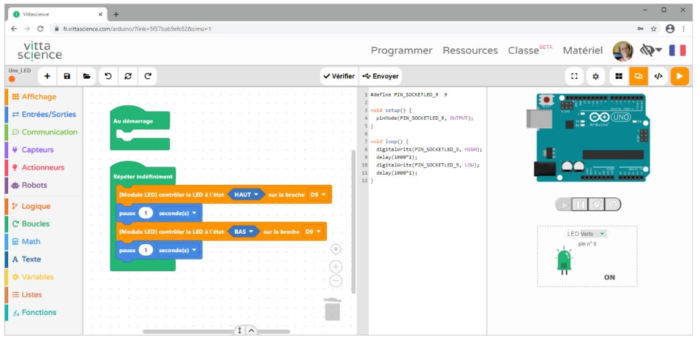Pause the simulator playback
Screen dimensions: 697x342
point(581,204)
